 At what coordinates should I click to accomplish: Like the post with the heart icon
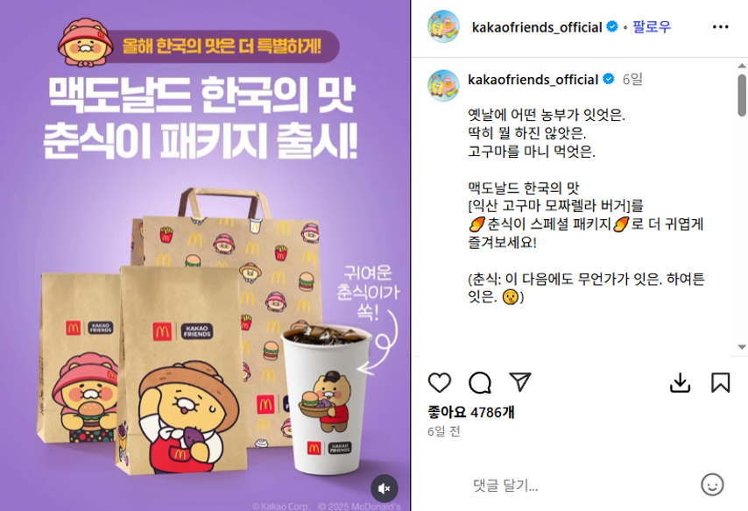(x=440, y=382)
